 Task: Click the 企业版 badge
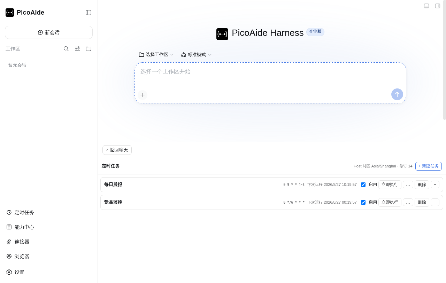coord(315,32)
